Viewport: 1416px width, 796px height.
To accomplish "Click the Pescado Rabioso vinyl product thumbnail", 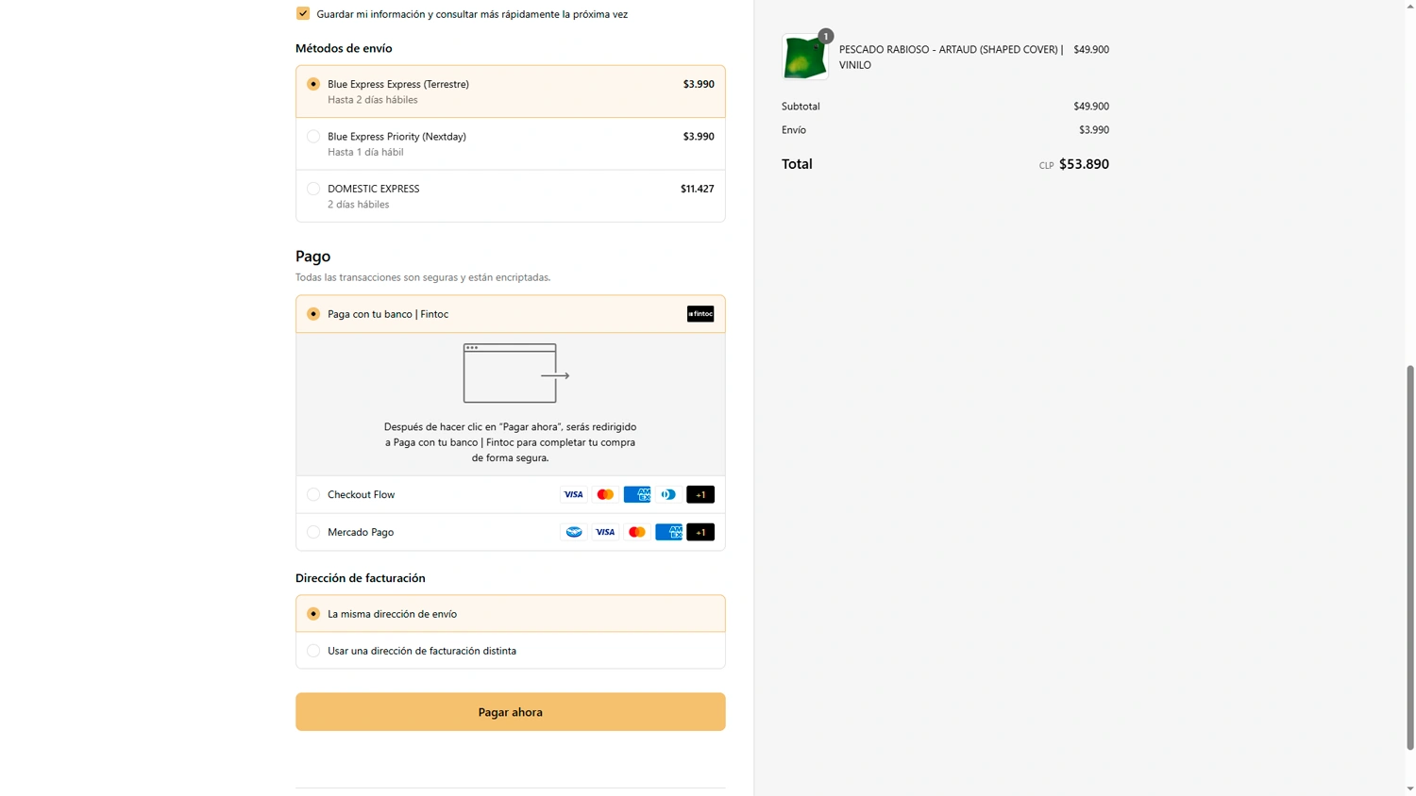I will (x=804, y=57).
